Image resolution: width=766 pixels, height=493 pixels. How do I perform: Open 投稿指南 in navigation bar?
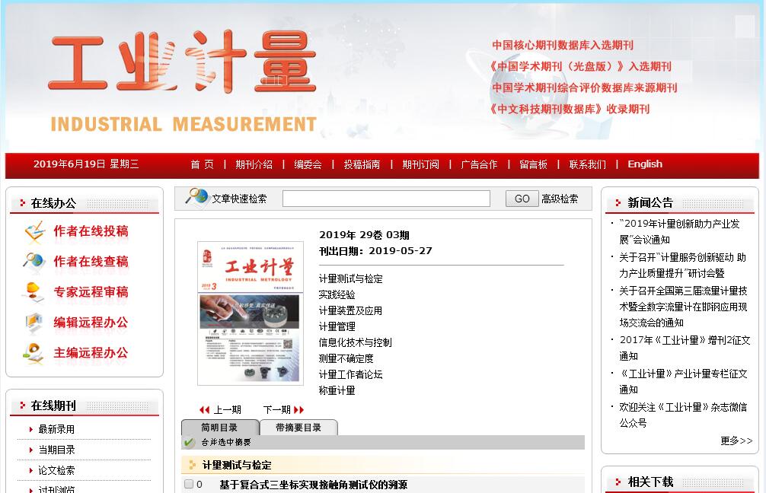pos(362,164)
